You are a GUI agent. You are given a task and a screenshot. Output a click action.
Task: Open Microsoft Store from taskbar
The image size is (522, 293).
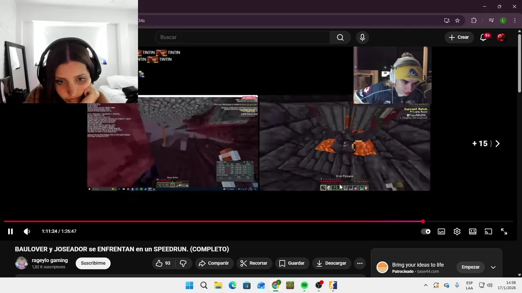click(247, 285)
